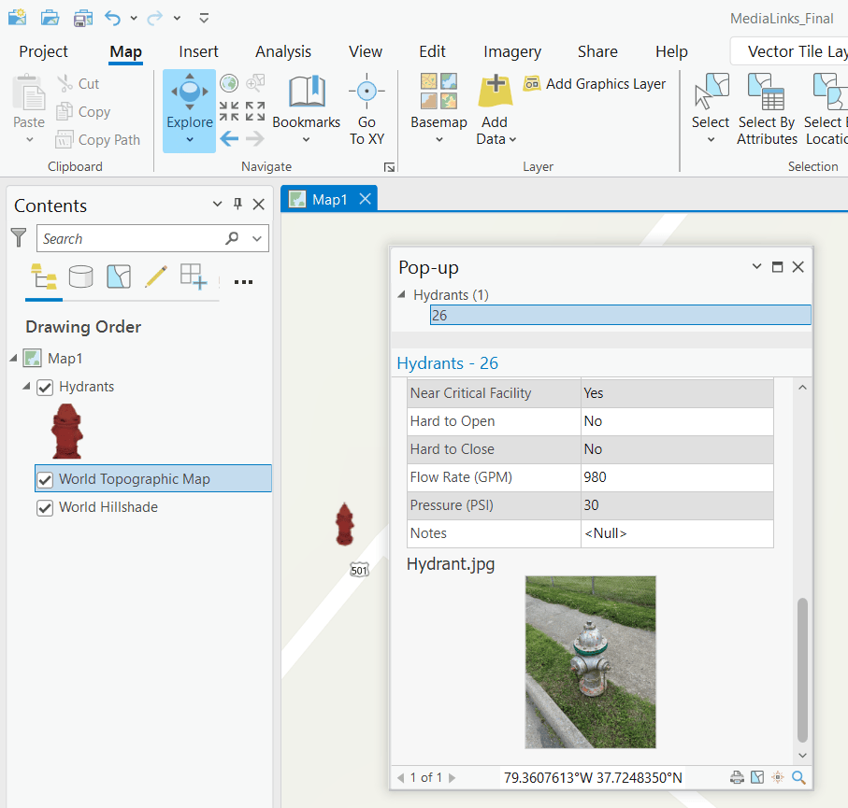Click the Copy Path command
This screenshot has width=848, height=808.
tap(98, 139)
